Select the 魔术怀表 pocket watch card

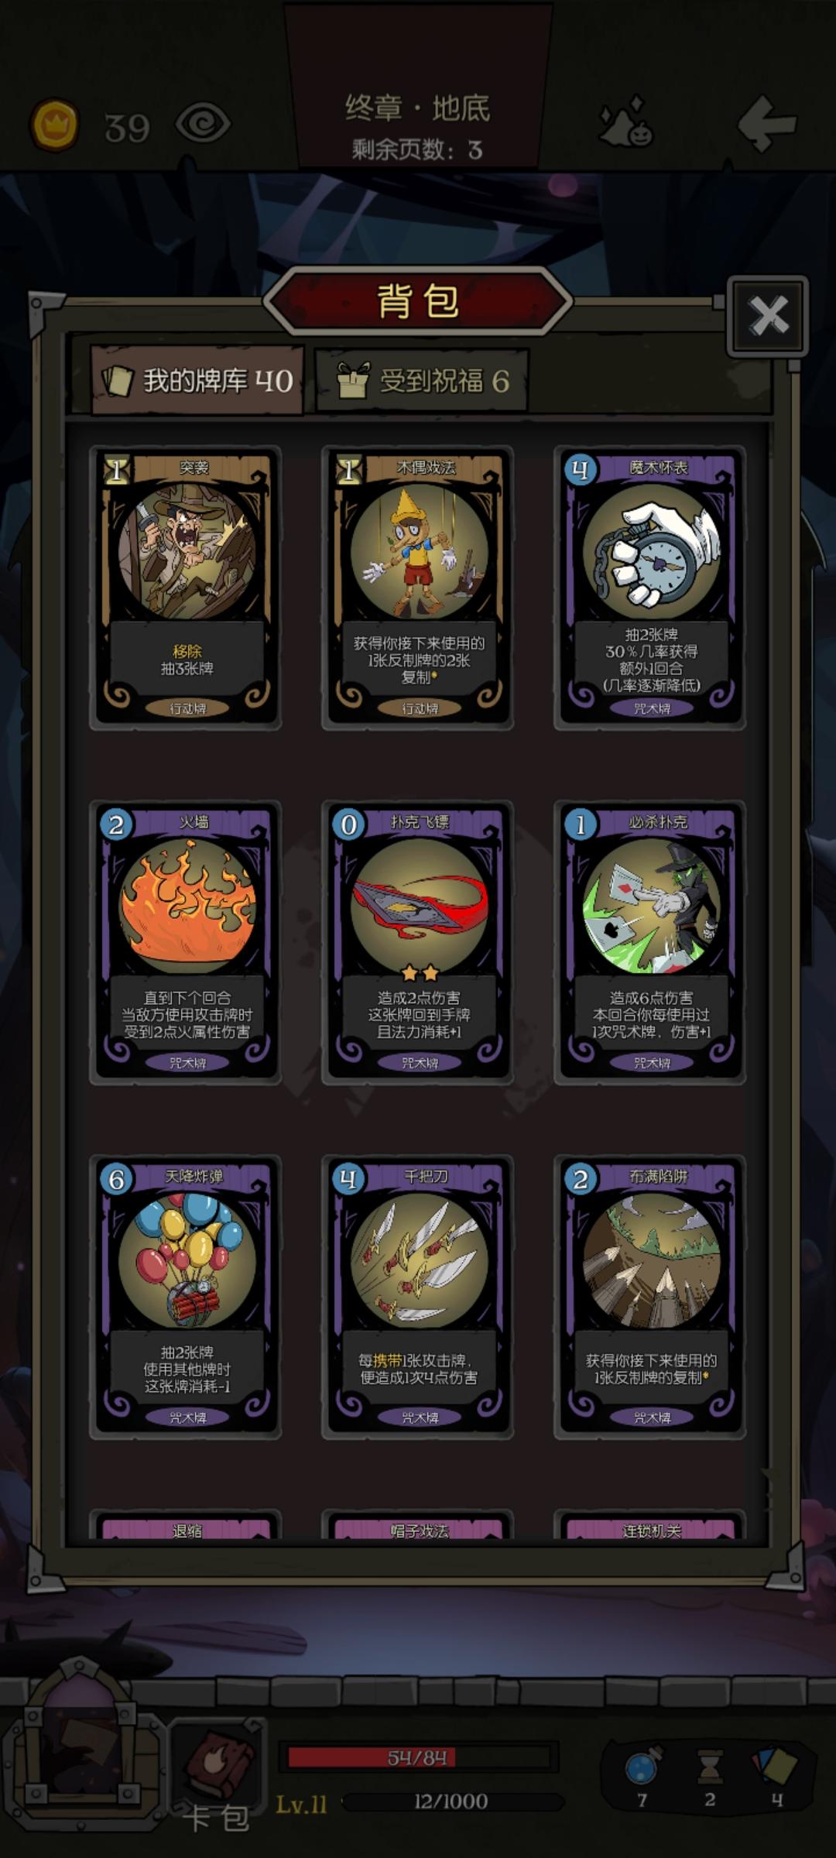point(650,588)
